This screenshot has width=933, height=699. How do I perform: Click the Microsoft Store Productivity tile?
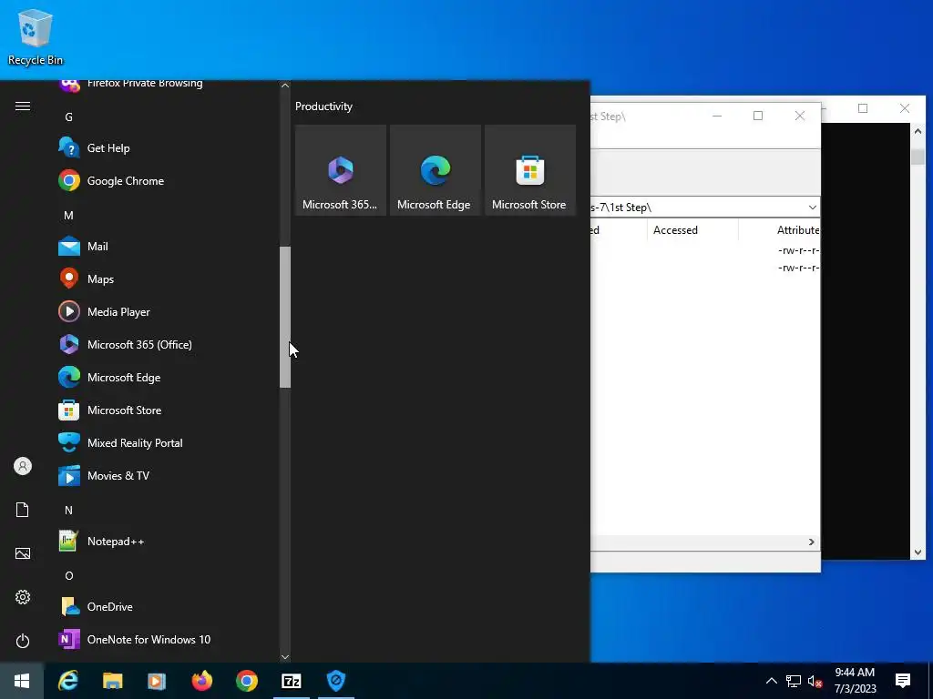[x=530, y=170]
